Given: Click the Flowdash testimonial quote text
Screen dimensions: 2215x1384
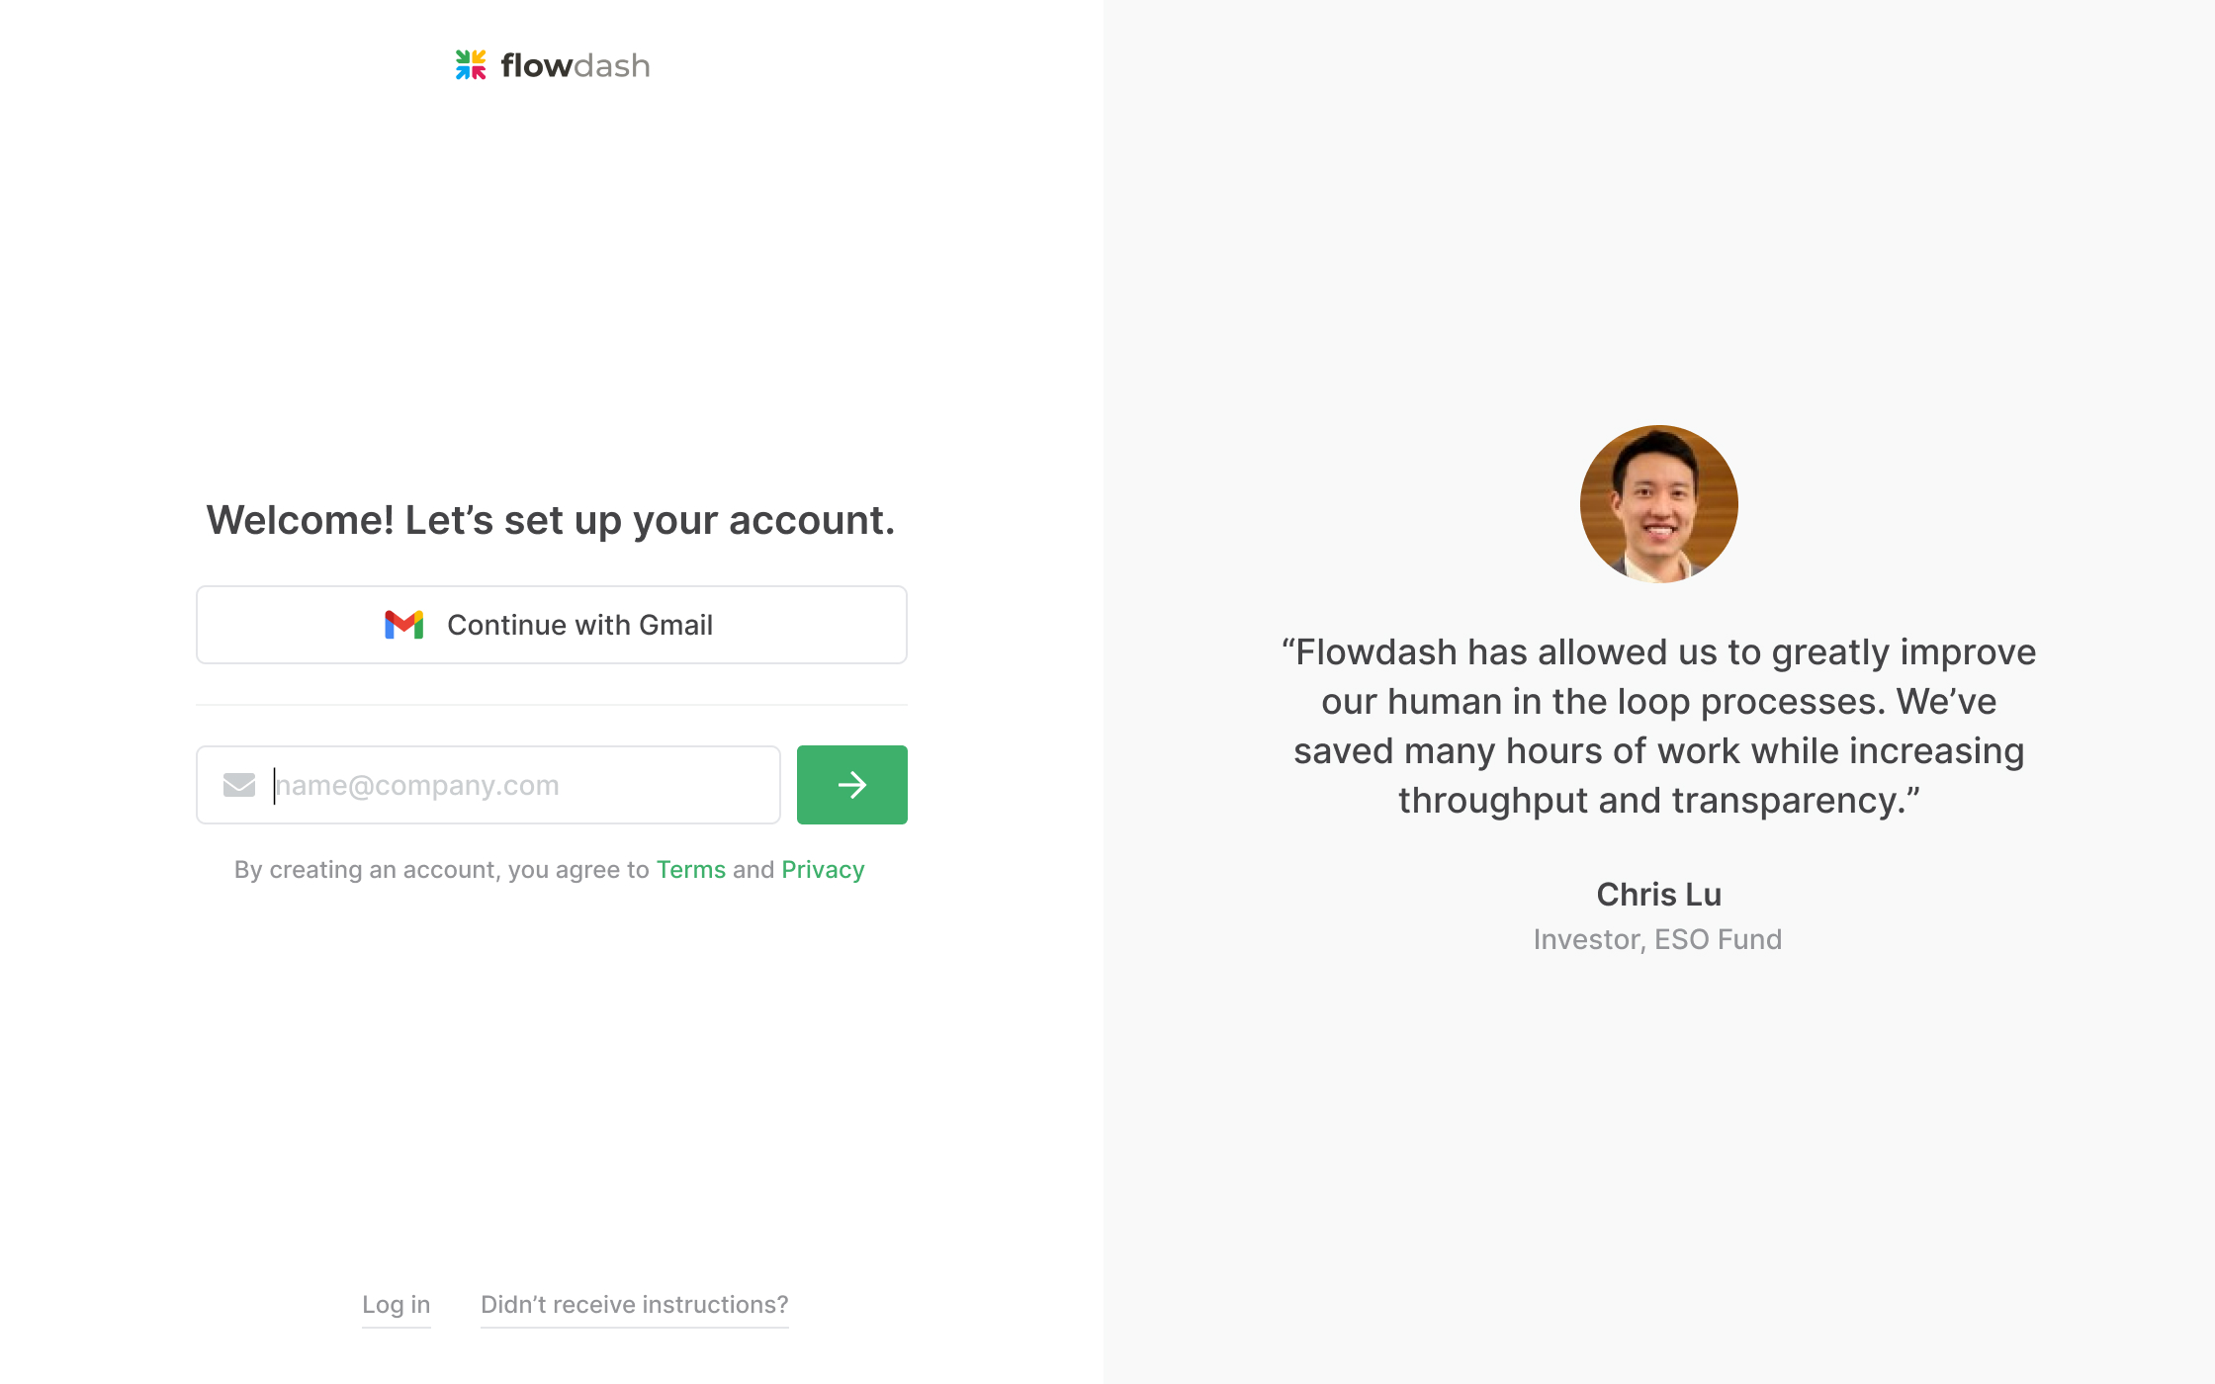Looking at the screenshot, I should tap(1659, 727).
